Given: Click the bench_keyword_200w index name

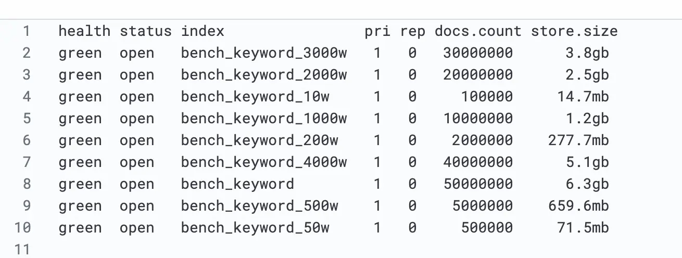Looking at the screenshot, I should (x=259, y=140).
